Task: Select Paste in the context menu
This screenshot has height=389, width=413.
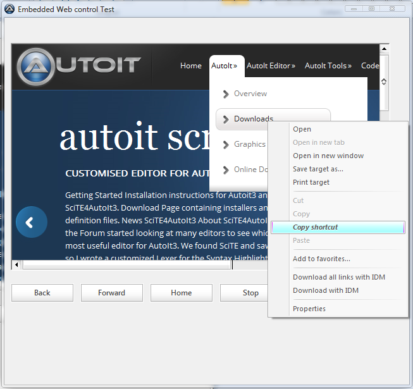Action: point(338,240)
